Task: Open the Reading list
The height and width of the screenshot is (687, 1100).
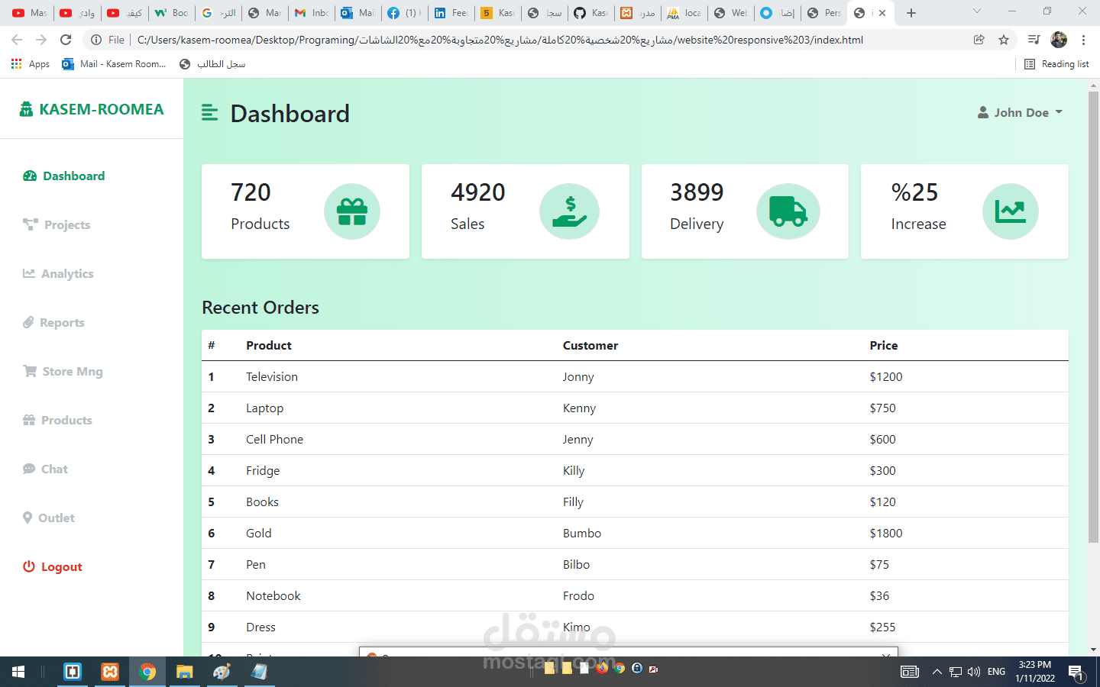Action: pos(1056,64)
